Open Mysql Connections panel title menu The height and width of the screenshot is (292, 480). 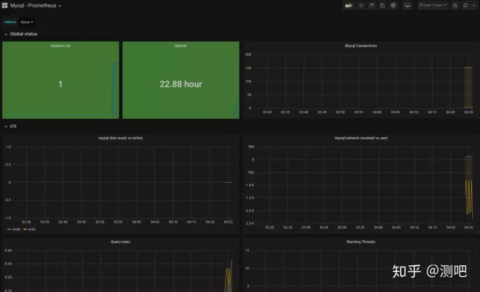point(361,45)
